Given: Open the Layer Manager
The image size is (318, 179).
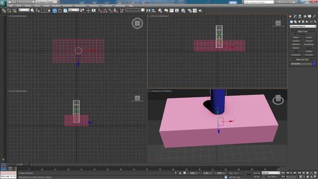Looking at the screenshot, I should click(160, 10).
